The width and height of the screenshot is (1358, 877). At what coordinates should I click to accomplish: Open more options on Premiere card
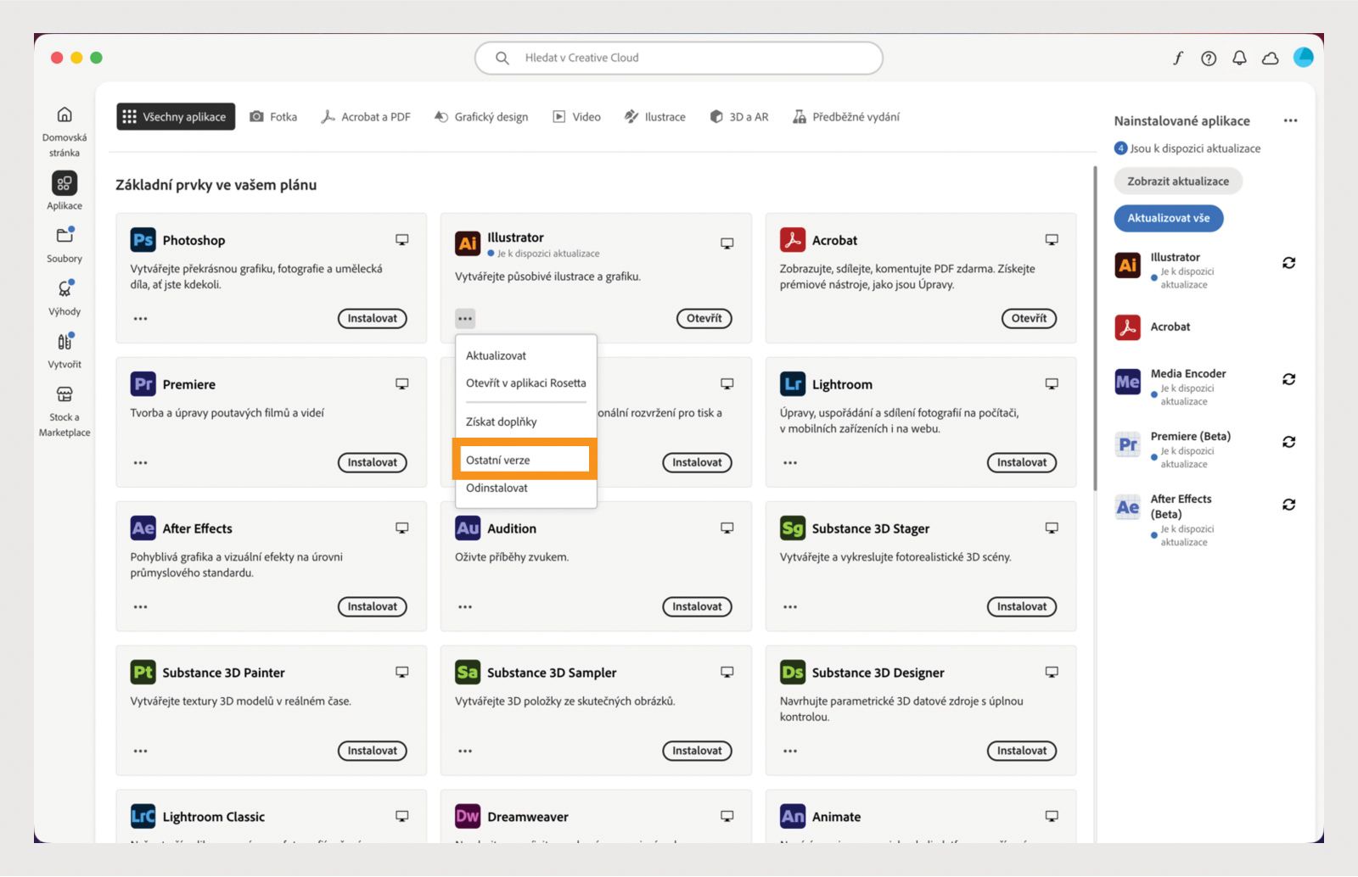click(x=141, y=463)
